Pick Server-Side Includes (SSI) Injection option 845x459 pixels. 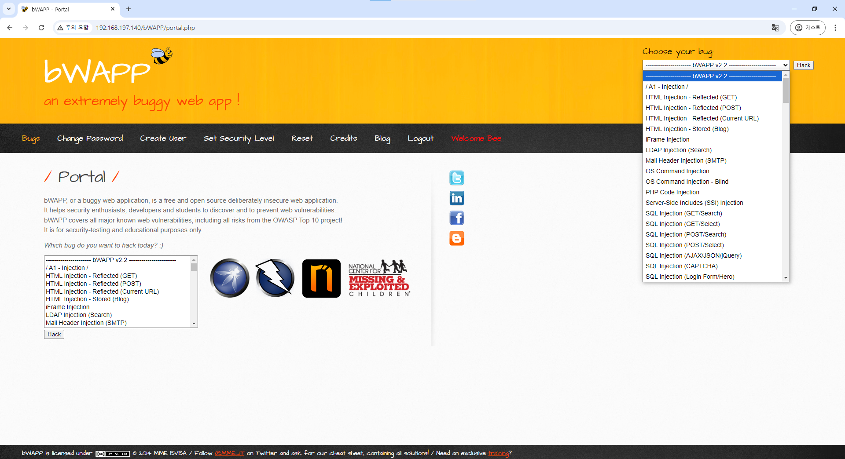click(712, 203)
